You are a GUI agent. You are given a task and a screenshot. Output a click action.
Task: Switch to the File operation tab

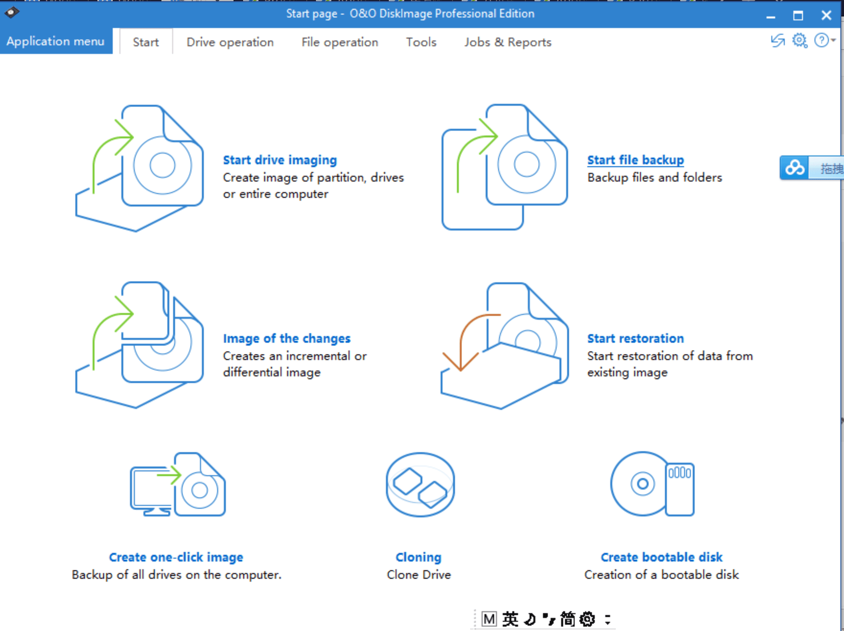click(x=340, y=42)
